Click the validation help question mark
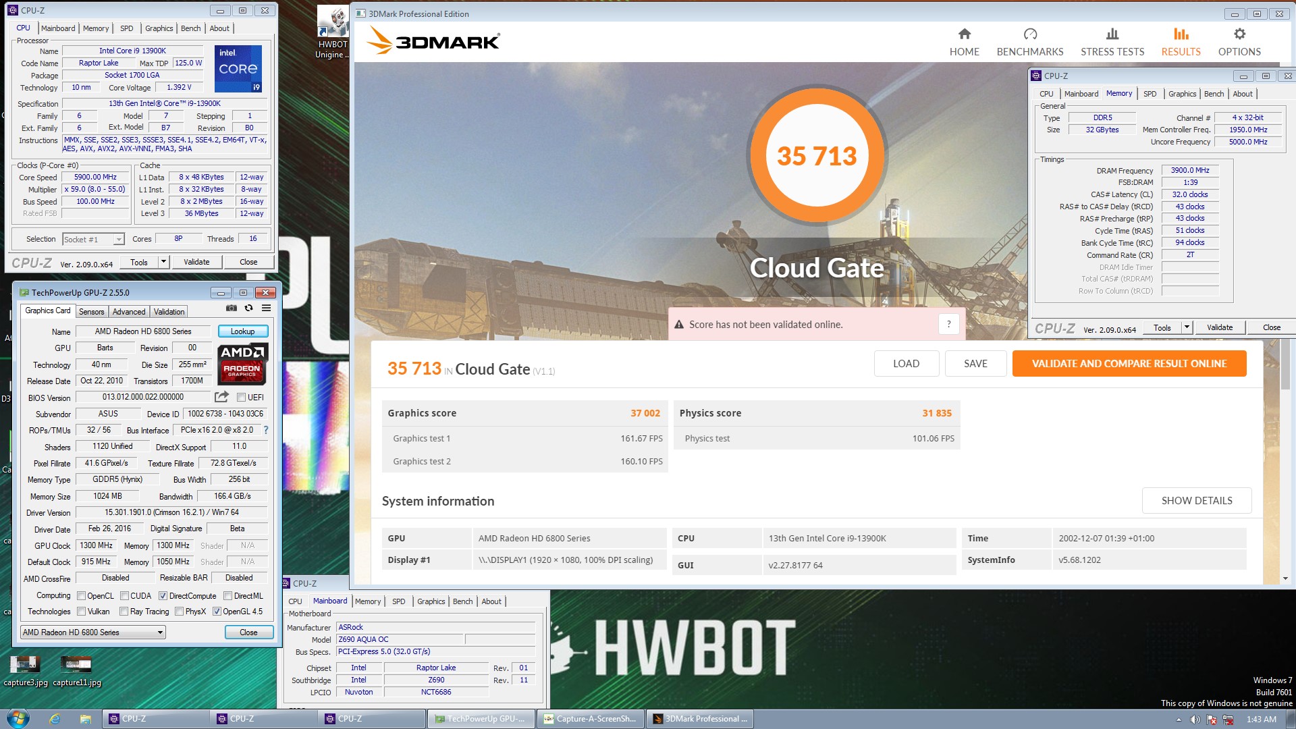This screenshot has width=1296, height=729. pos(948,324)
